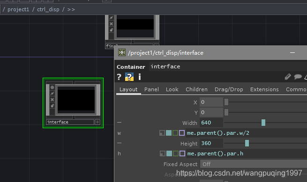Select the final node viewer thumbnail
307x182 pixels.
[x=135, y=26]
